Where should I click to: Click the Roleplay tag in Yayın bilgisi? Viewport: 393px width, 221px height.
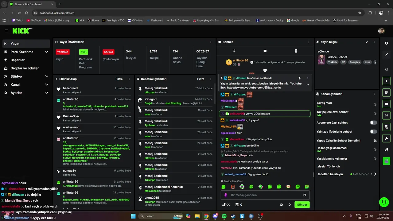coord(355,62)
